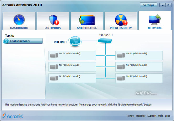This screenshot has width=174, height=121.
Task: Click the 192.168.1.1 address label
Action: coord(106,35)
